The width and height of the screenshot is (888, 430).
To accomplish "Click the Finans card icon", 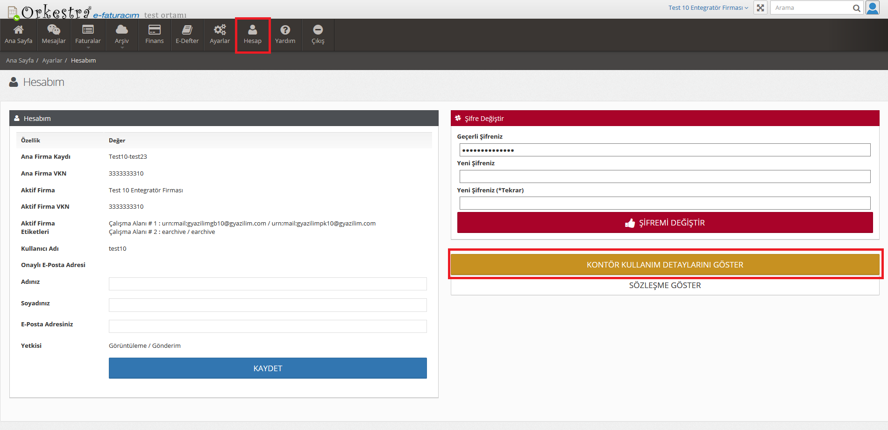I will [154, 30].
